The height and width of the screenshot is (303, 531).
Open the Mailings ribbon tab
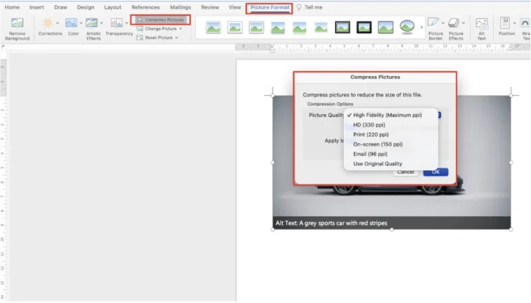[181, 7]
